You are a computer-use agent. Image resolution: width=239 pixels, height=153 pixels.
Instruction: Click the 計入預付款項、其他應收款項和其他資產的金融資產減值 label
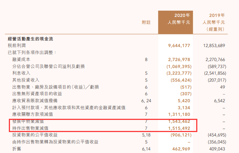coord(69,108)
